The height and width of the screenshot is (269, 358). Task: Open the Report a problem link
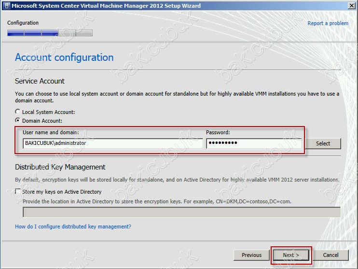click(328, 23)
